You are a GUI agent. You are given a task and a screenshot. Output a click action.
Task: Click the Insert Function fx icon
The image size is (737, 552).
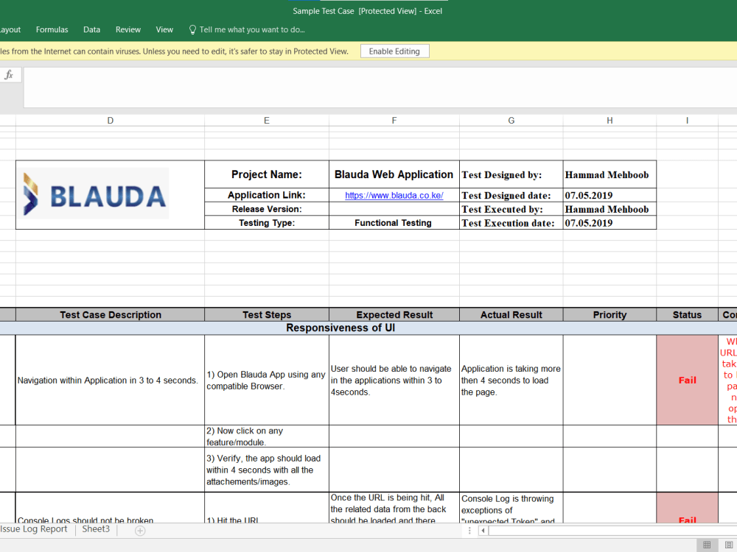tap(9, 74)
